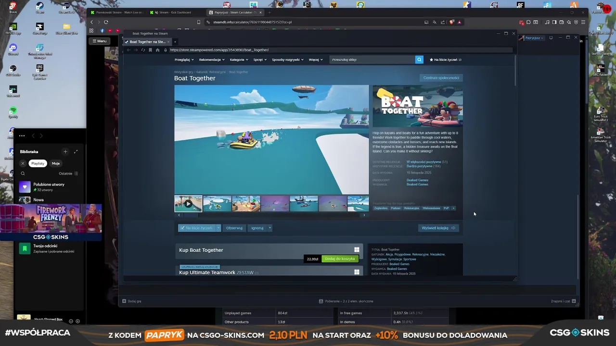Open Na liście życzeń 13 link

pos(445,60)
